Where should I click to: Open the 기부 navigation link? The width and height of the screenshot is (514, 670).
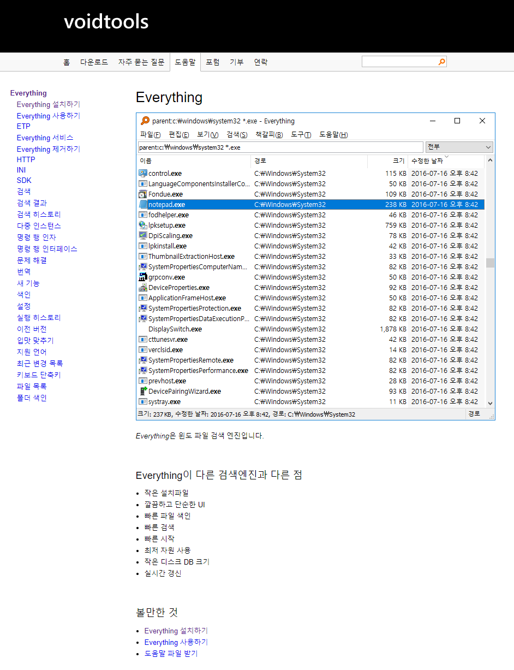point(237,62)
